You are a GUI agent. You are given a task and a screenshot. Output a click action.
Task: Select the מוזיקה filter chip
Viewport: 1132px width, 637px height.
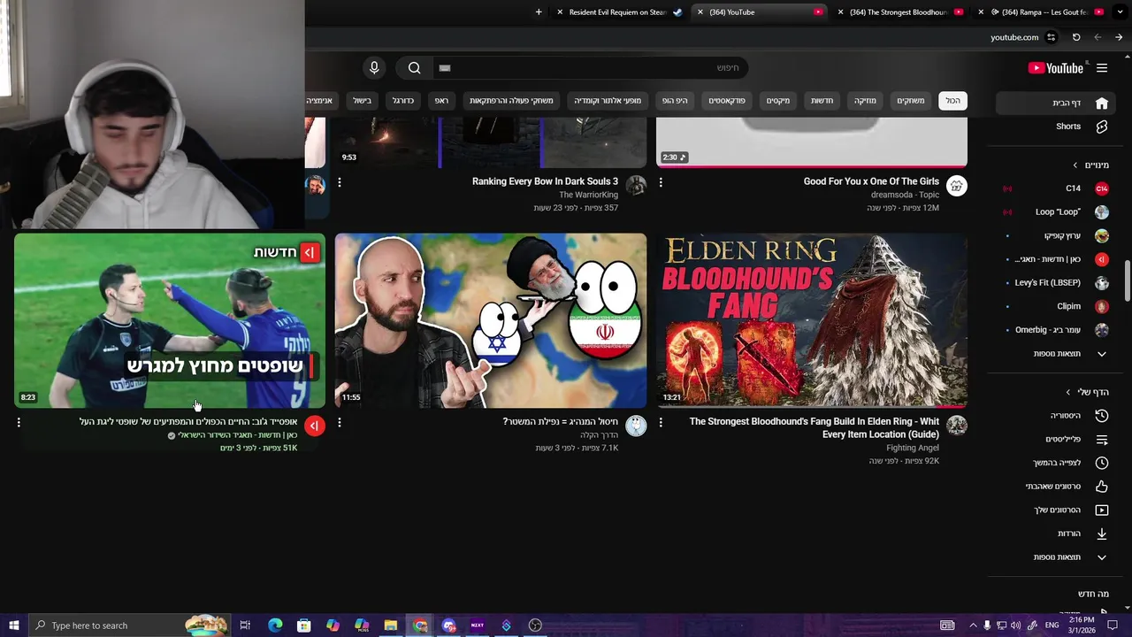(865, 101)
